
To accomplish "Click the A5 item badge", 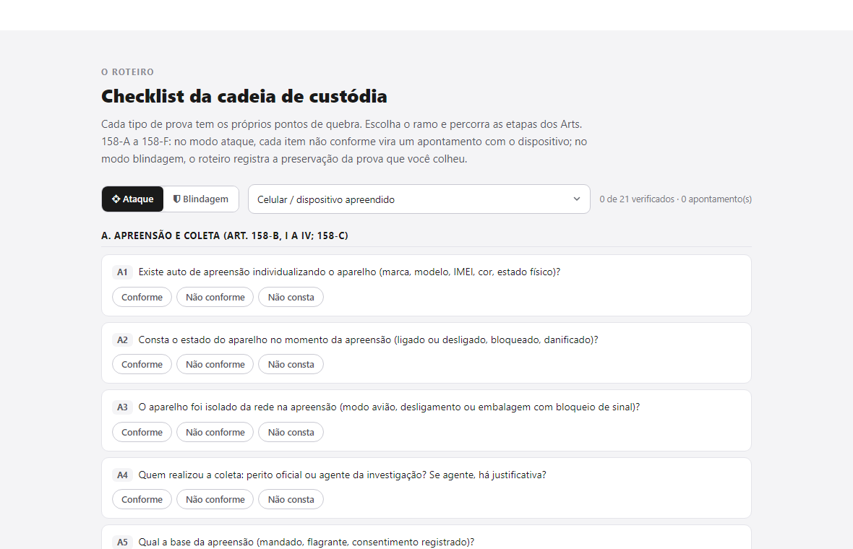I will pyautogui.click(x=122, y=542).
